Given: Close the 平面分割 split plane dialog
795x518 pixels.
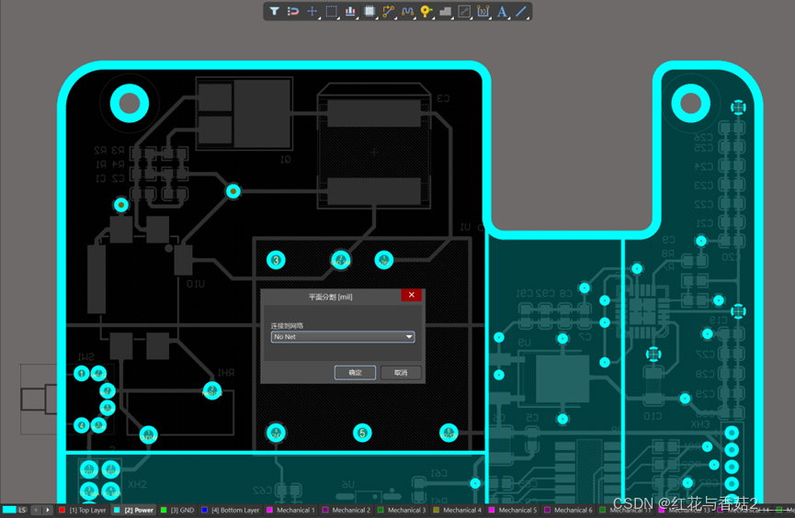Looking at the screenshot, I should [x=411, y=295].
